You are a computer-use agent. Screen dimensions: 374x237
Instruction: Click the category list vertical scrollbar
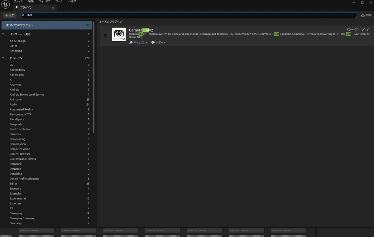point(93,77)
